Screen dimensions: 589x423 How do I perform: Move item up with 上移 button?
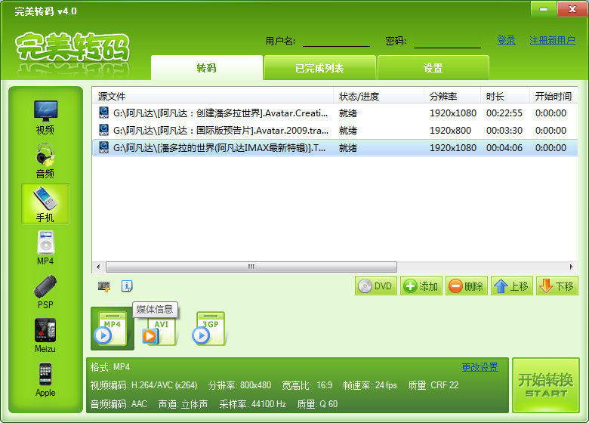(512, 286)
